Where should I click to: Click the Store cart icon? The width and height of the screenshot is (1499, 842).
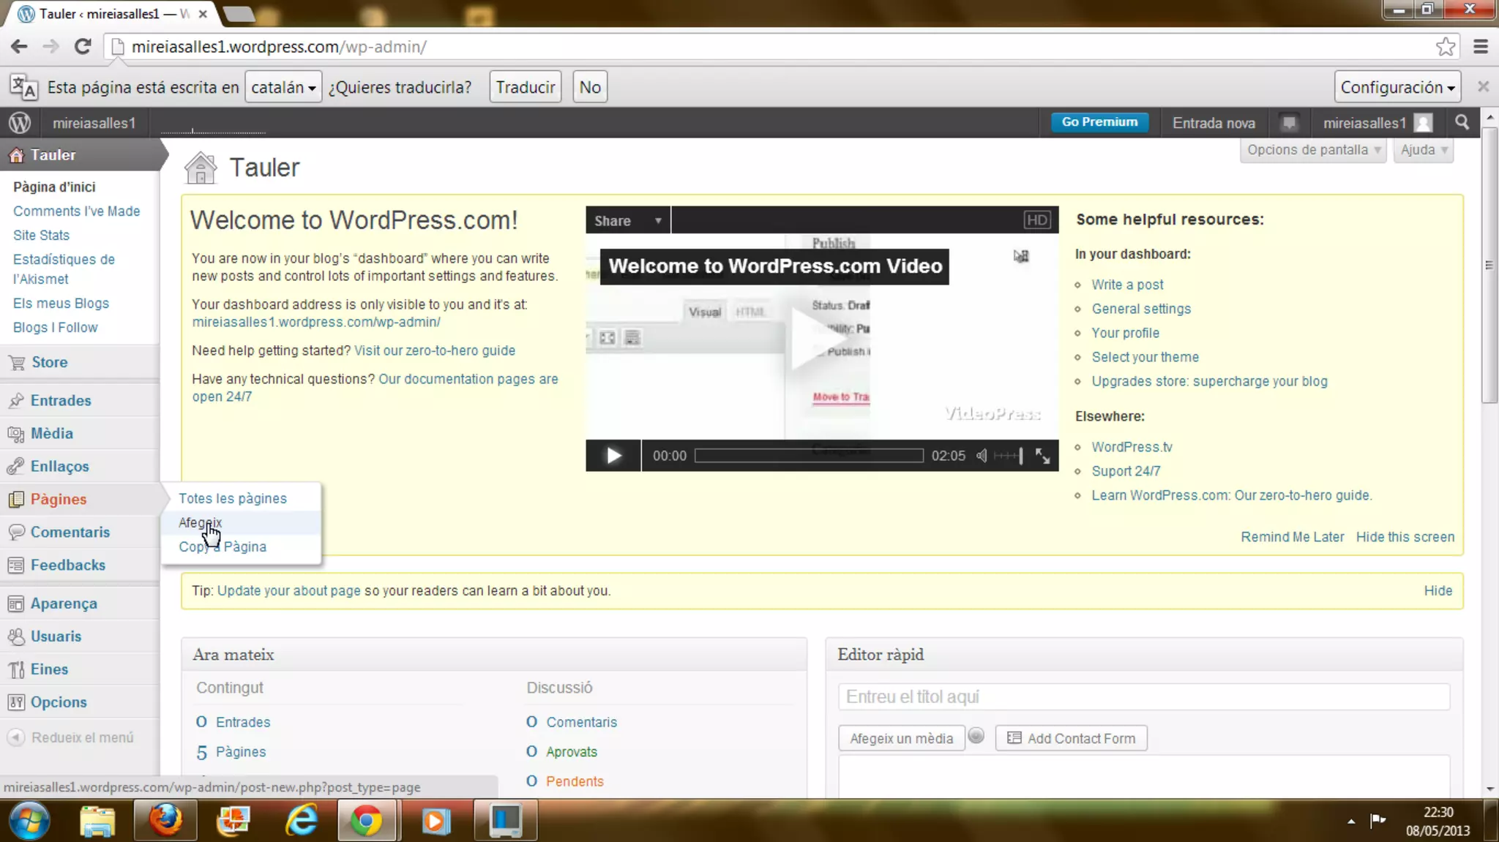[16, 362]
